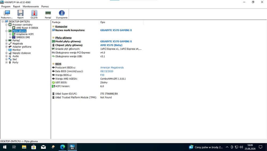Open Czujniki sensors thermometer icon
Image resolution: width=267 pixels, height=151 pixels.
(34, 13)
